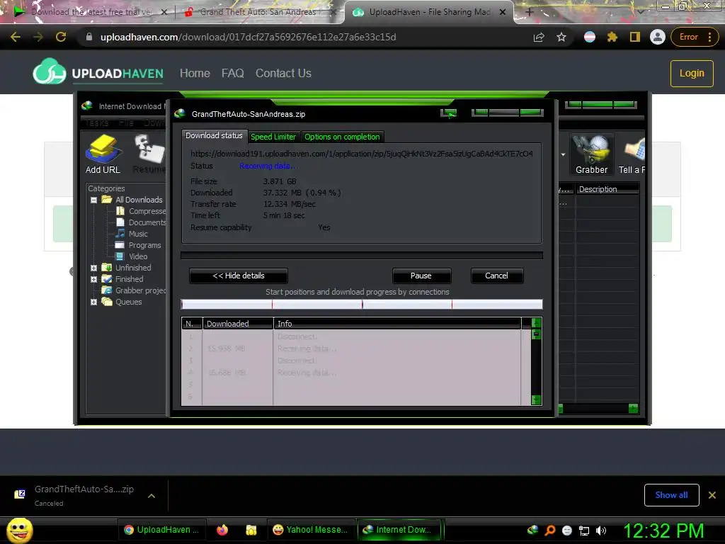Click the network tray icon
The height and width of the screenshot is (544, 725).
[x=584, y=530]
